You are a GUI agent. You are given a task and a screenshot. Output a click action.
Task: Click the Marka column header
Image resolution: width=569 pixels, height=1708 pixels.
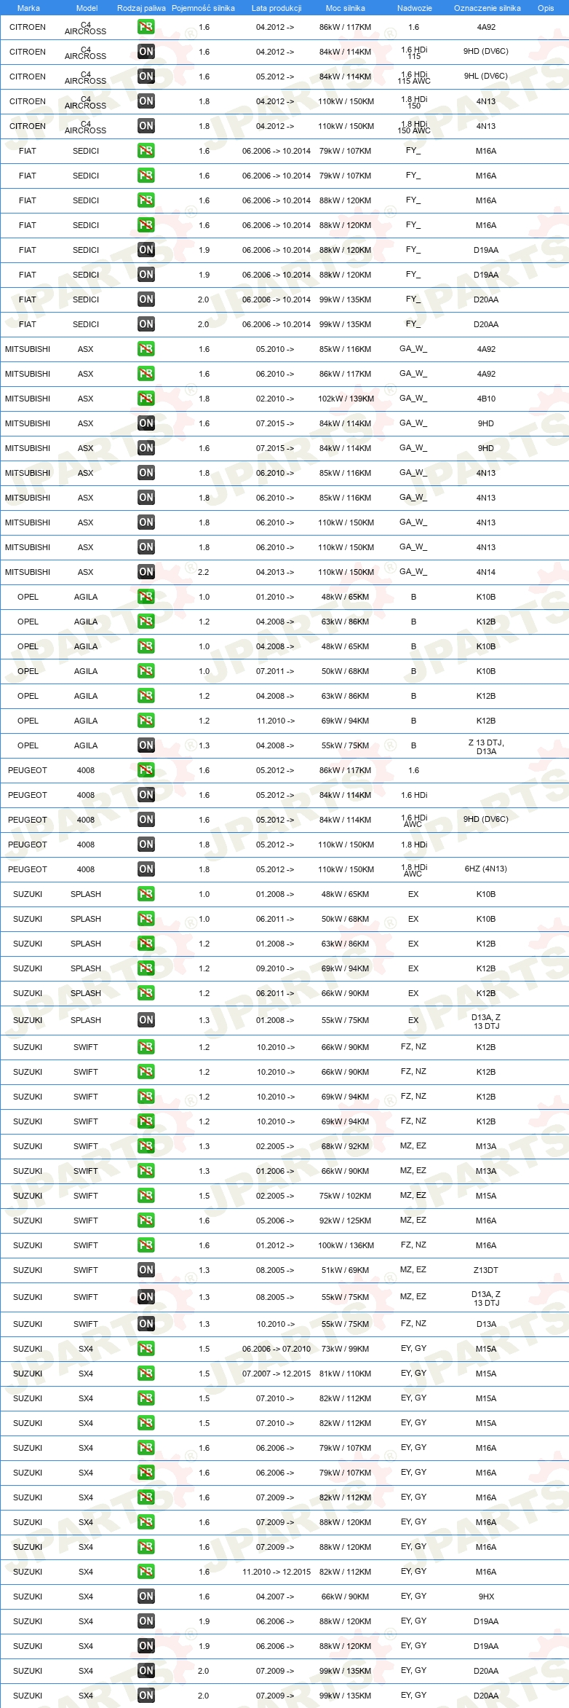pos(28,8)
